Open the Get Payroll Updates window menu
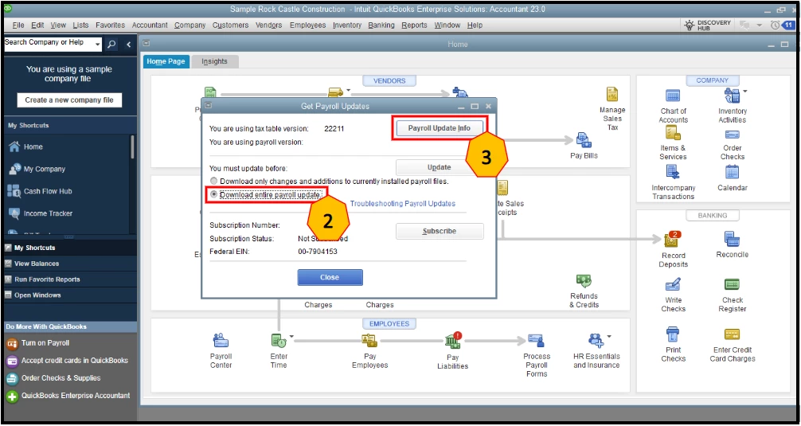This screenshot has height=426, width=801. coord(208,106)
